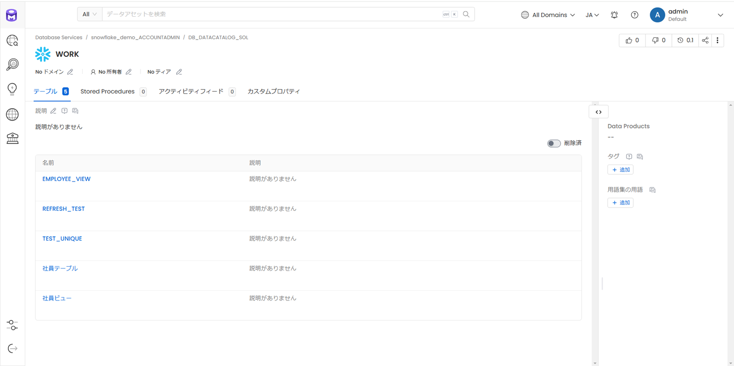The image size is (734, 366).
Task: Open the TEST_UNIQUE table link
Action: [x=62, y=239]
